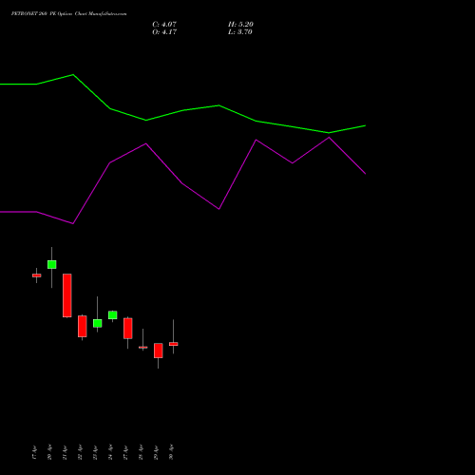
Task: Click the '29 Apr' date axis label
Action: (x=156, y=452)
